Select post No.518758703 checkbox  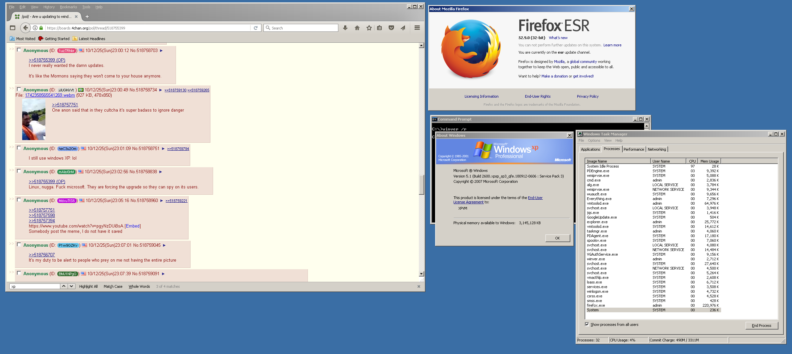pyautogui.click(x=19, y=50)
